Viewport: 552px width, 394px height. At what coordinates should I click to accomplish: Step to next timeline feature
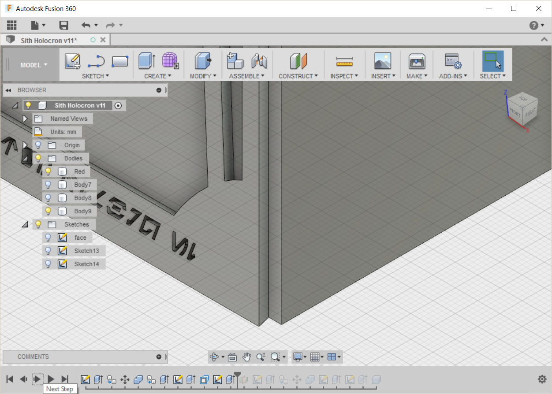(x=37, y=379)
